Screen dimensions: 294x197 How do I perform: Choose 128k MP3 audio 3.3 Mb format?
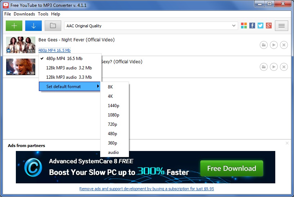pyautogui.click(x=69, y=77)
